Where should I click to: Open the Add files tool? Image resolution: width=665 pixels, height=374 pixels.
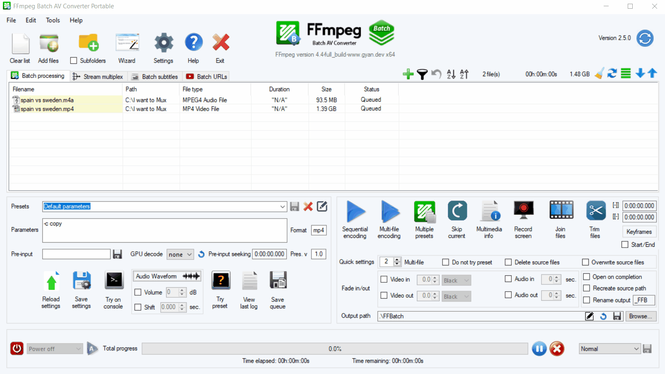pyautogui.click(x=49, y=44)
